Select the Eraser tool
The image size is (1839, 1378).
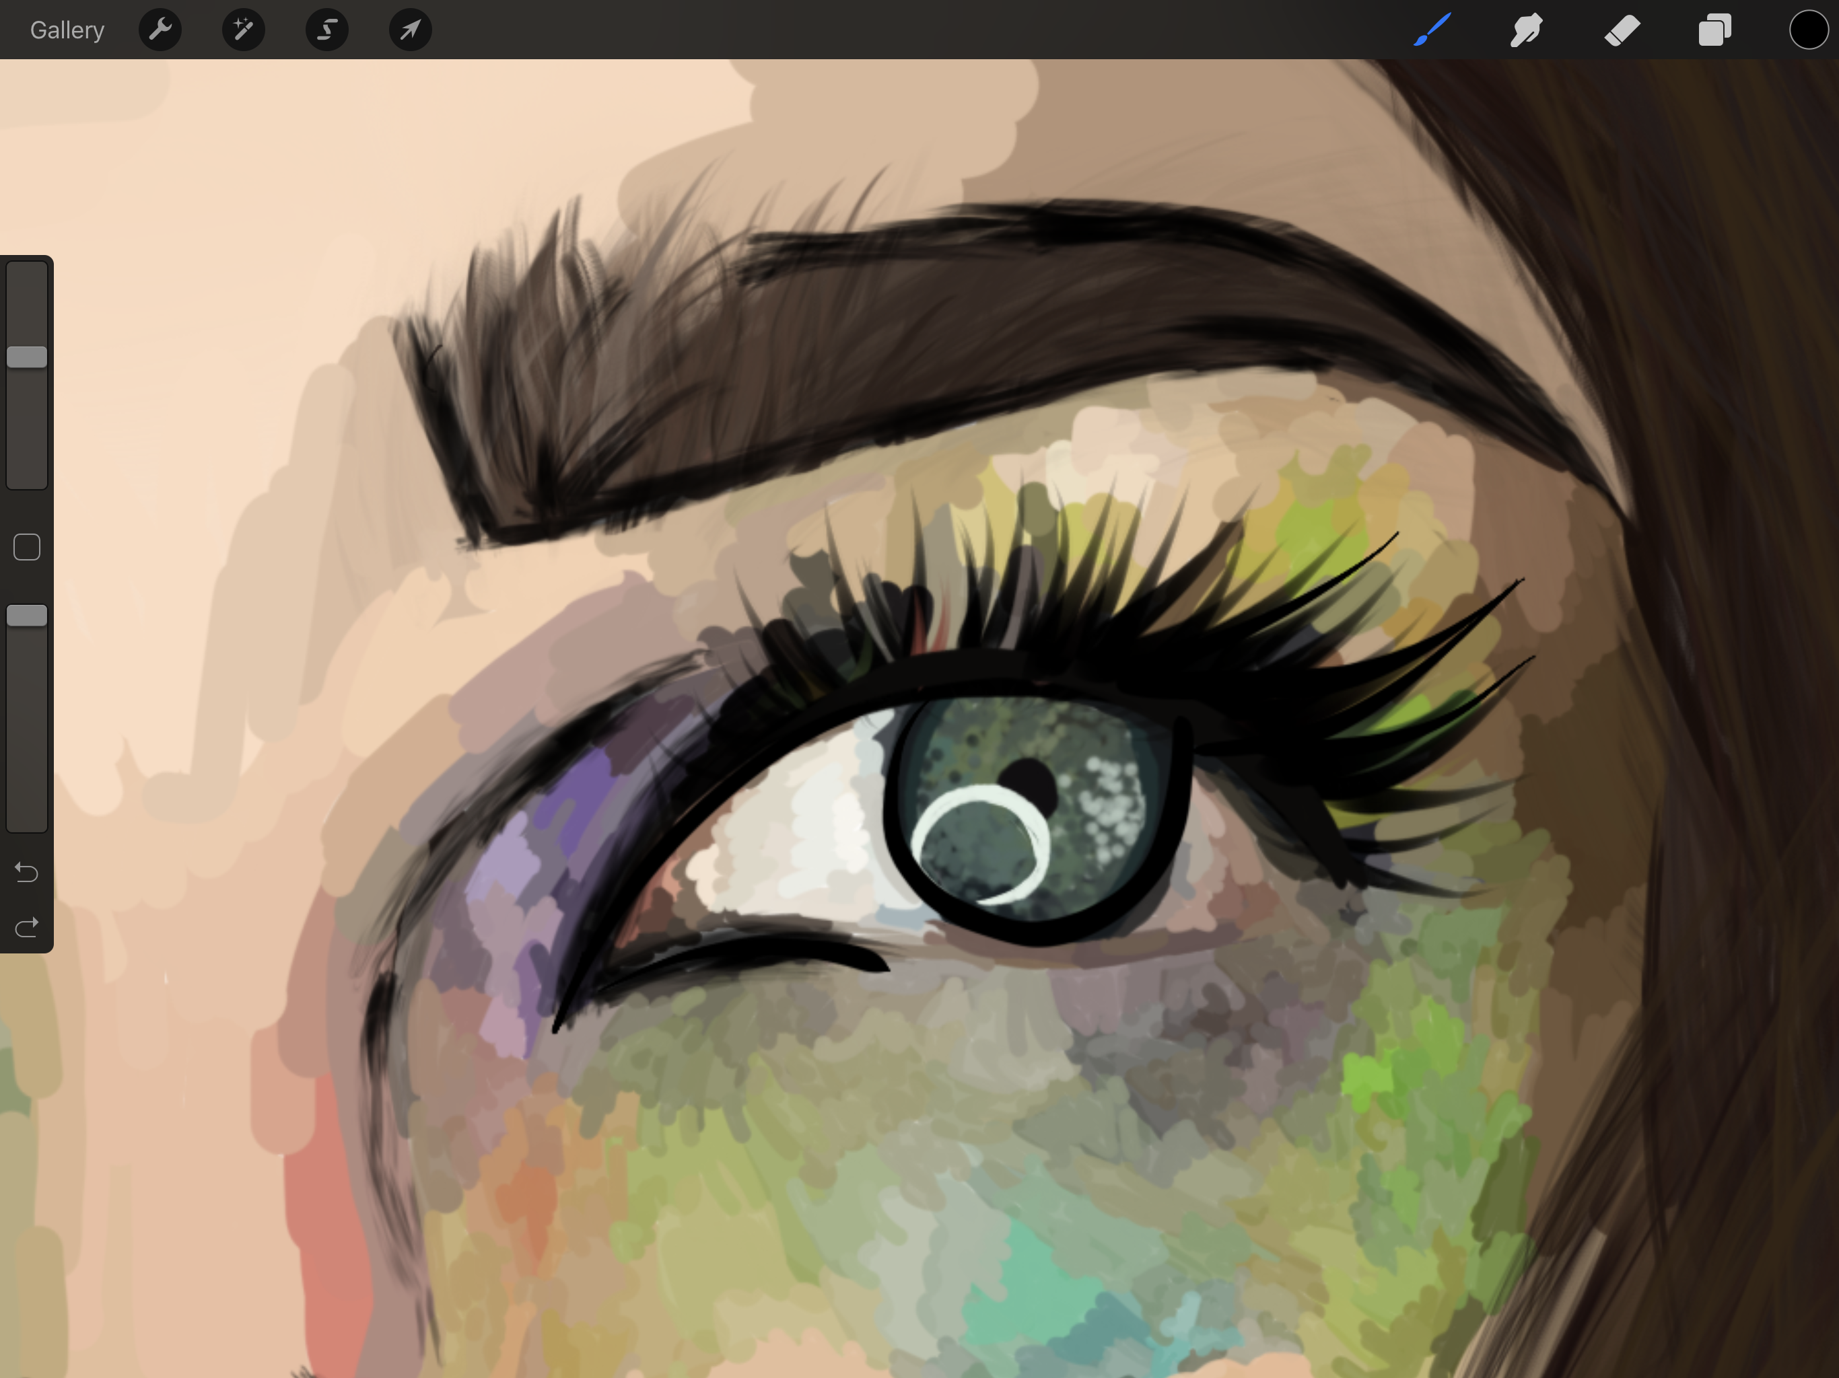[1621, 30]
